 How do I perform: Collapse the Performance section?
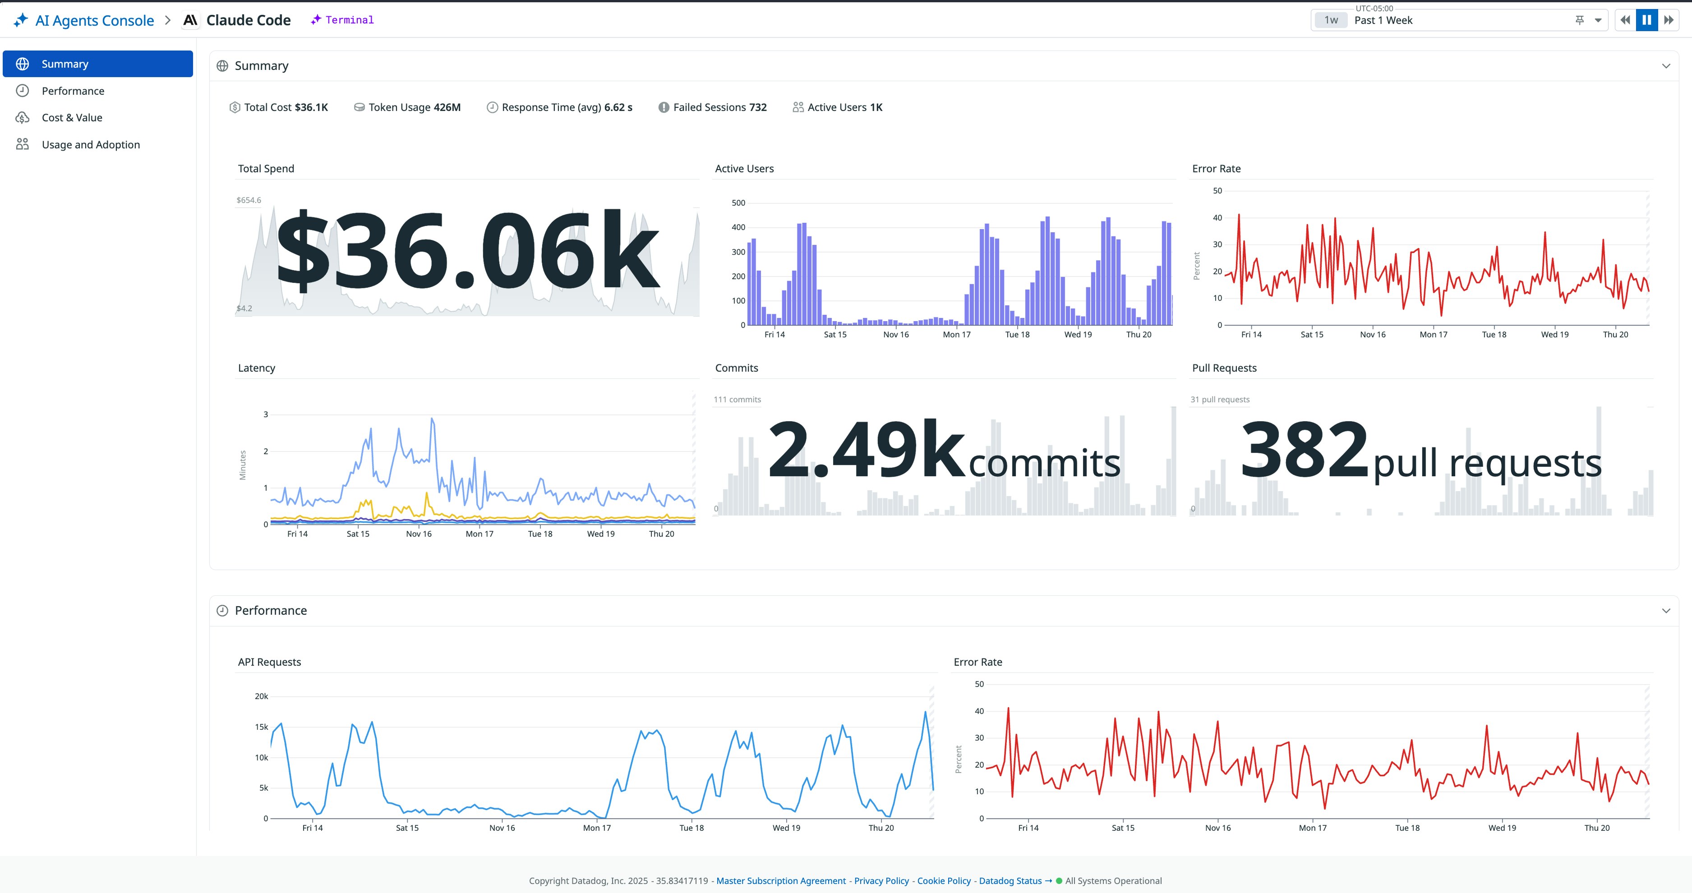pos(1666,610)
